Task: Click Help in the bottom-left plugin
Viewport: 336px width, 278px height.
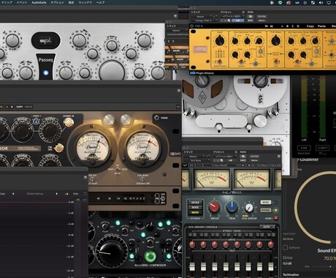Action: tap(76, 194)
